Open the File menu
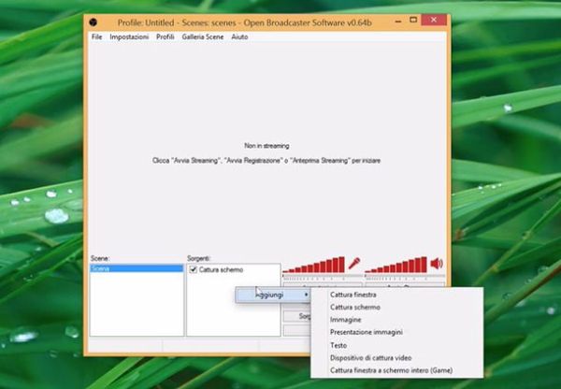This screenshot has height=389, width=561. (x=96, y=36)
